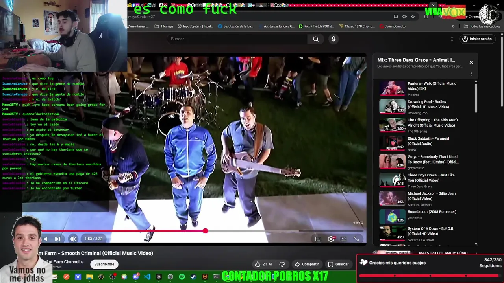Open the orange feather app in taskbar

click(x=66, y=277)
